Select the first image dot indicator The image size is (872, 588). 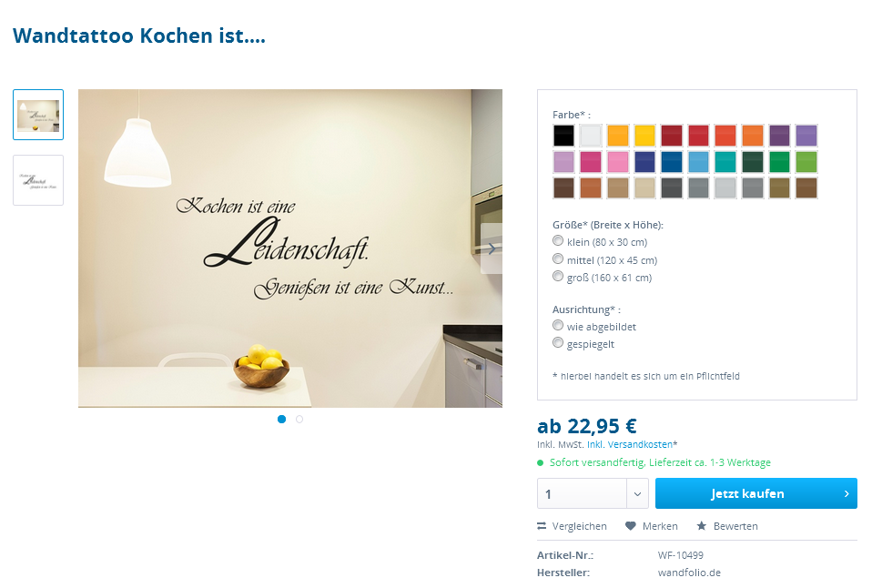[x=281, y=420]
